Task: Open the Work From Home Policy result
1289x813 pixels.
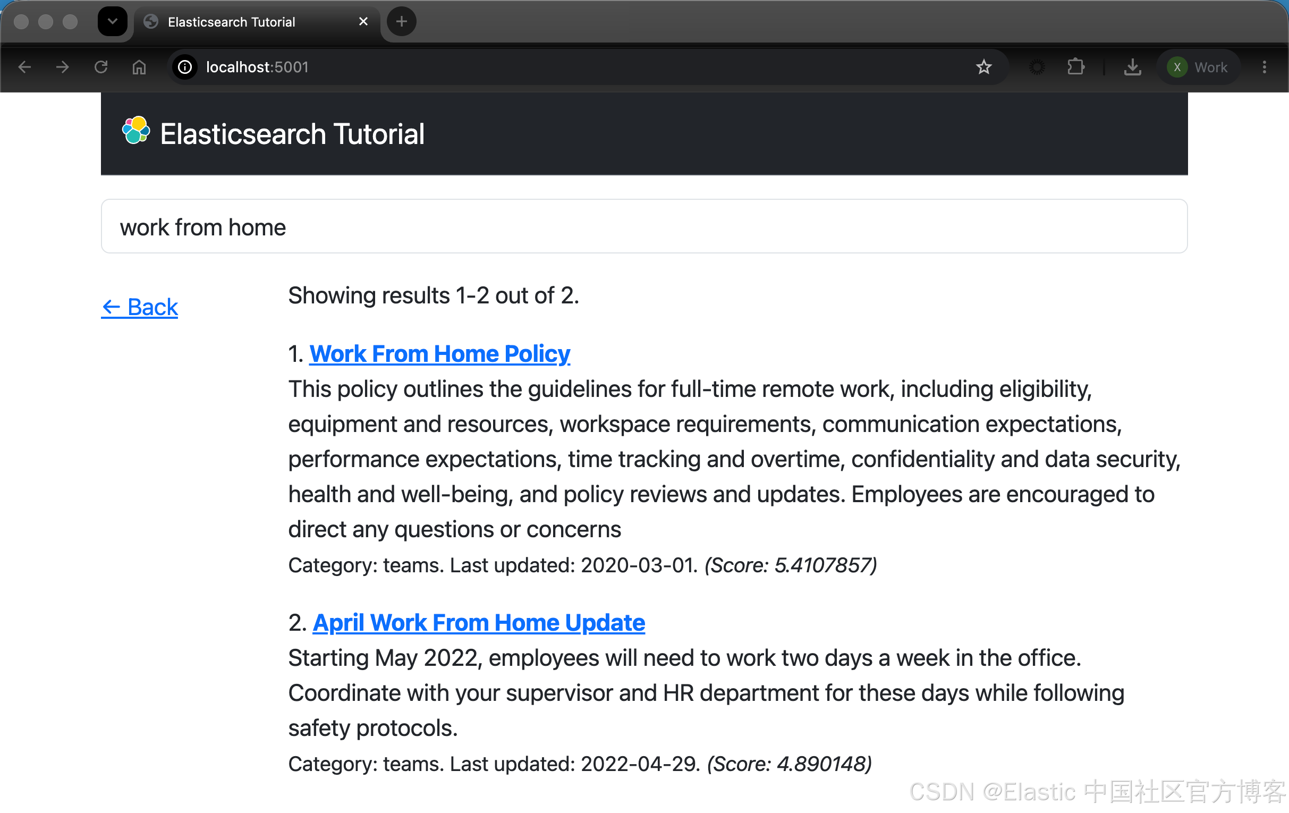Action: [440, 354]
